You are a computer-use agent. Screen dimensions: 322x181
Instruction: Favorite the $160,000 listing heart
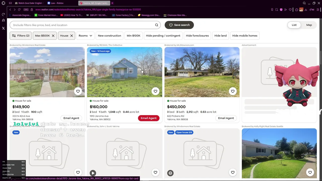(155, 91)
